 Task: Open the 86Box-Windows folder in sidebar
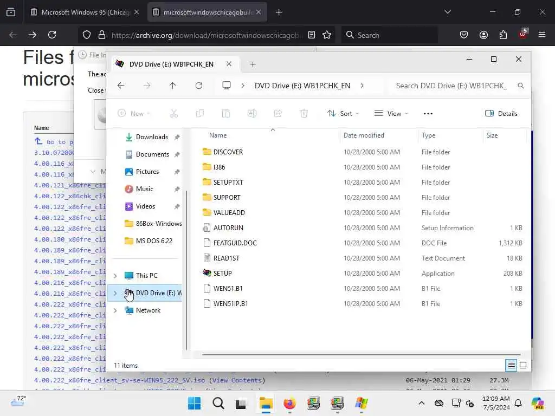pyautogui.click(x=152, y=224)
